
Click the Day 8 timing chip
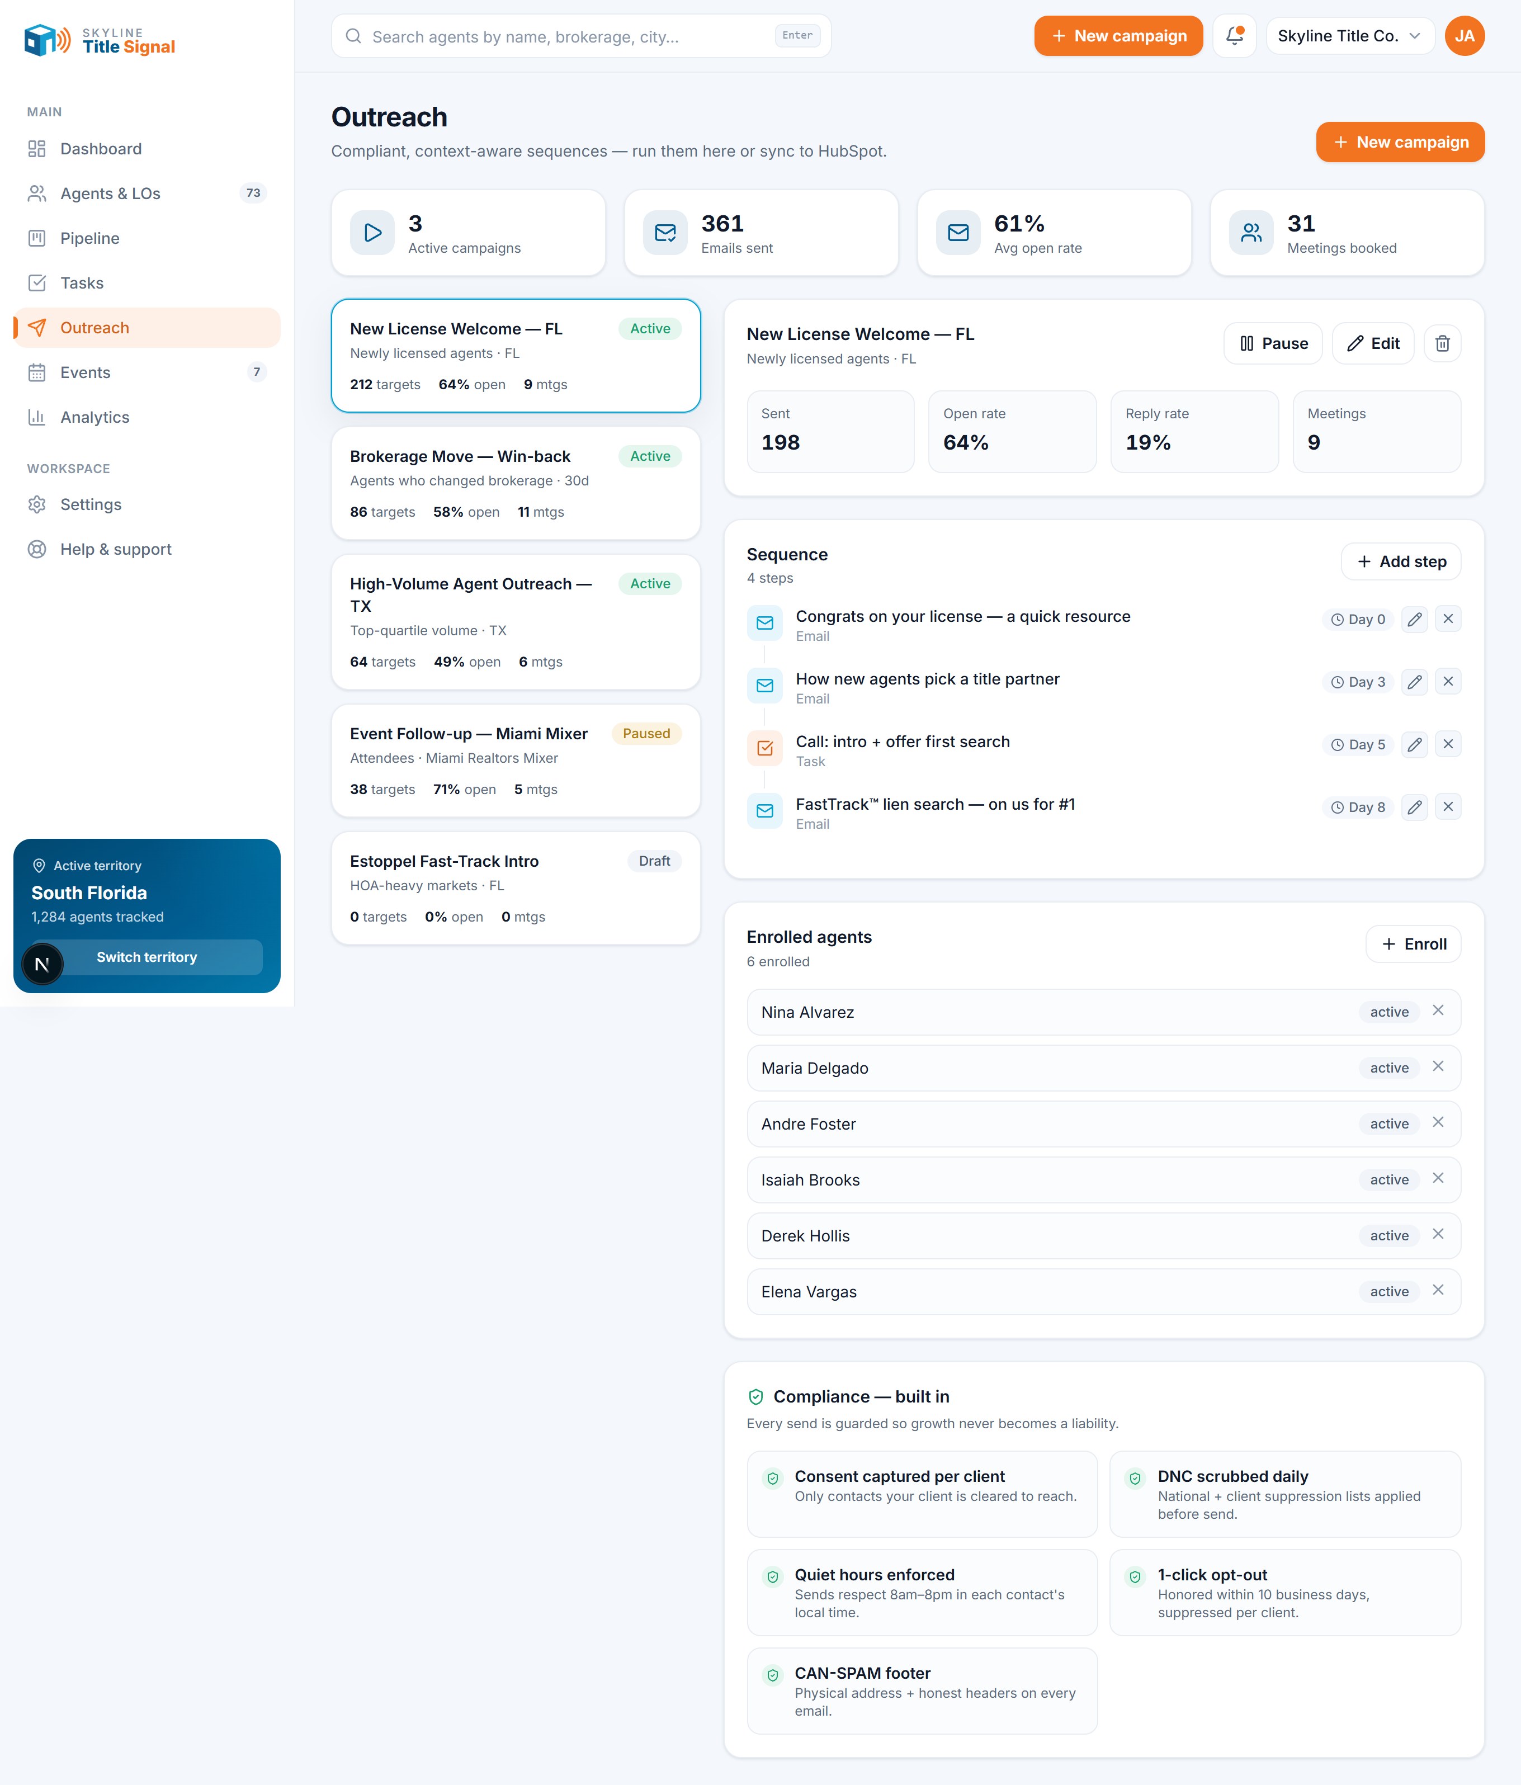(1357, 807)
